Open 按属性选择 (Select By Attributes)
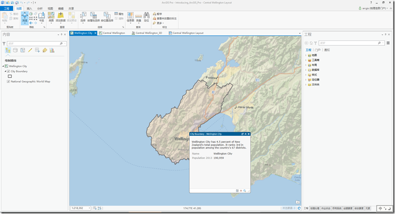 93,17
